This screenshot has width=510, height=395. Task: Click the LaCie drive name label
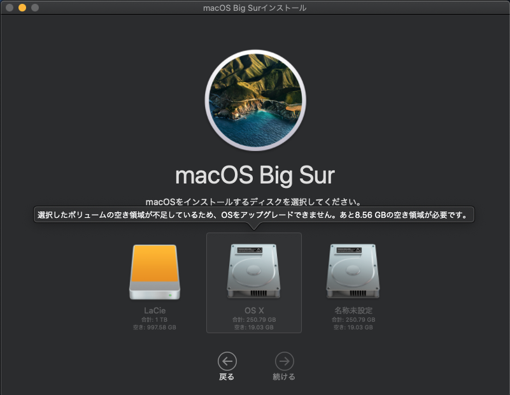coord(155,310)
